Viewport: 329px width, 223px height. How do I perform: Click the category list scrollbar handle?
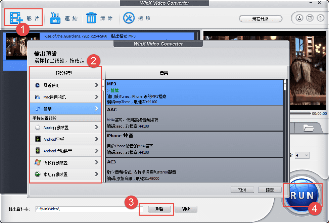tap(103, 85)
